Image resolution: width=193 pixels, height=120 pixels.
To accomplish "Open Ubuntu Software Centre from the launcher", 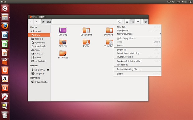I will pos(5,62).
